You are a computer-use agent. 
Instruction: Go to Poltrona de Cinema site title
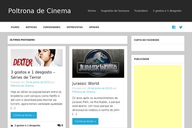click(39, 11)
